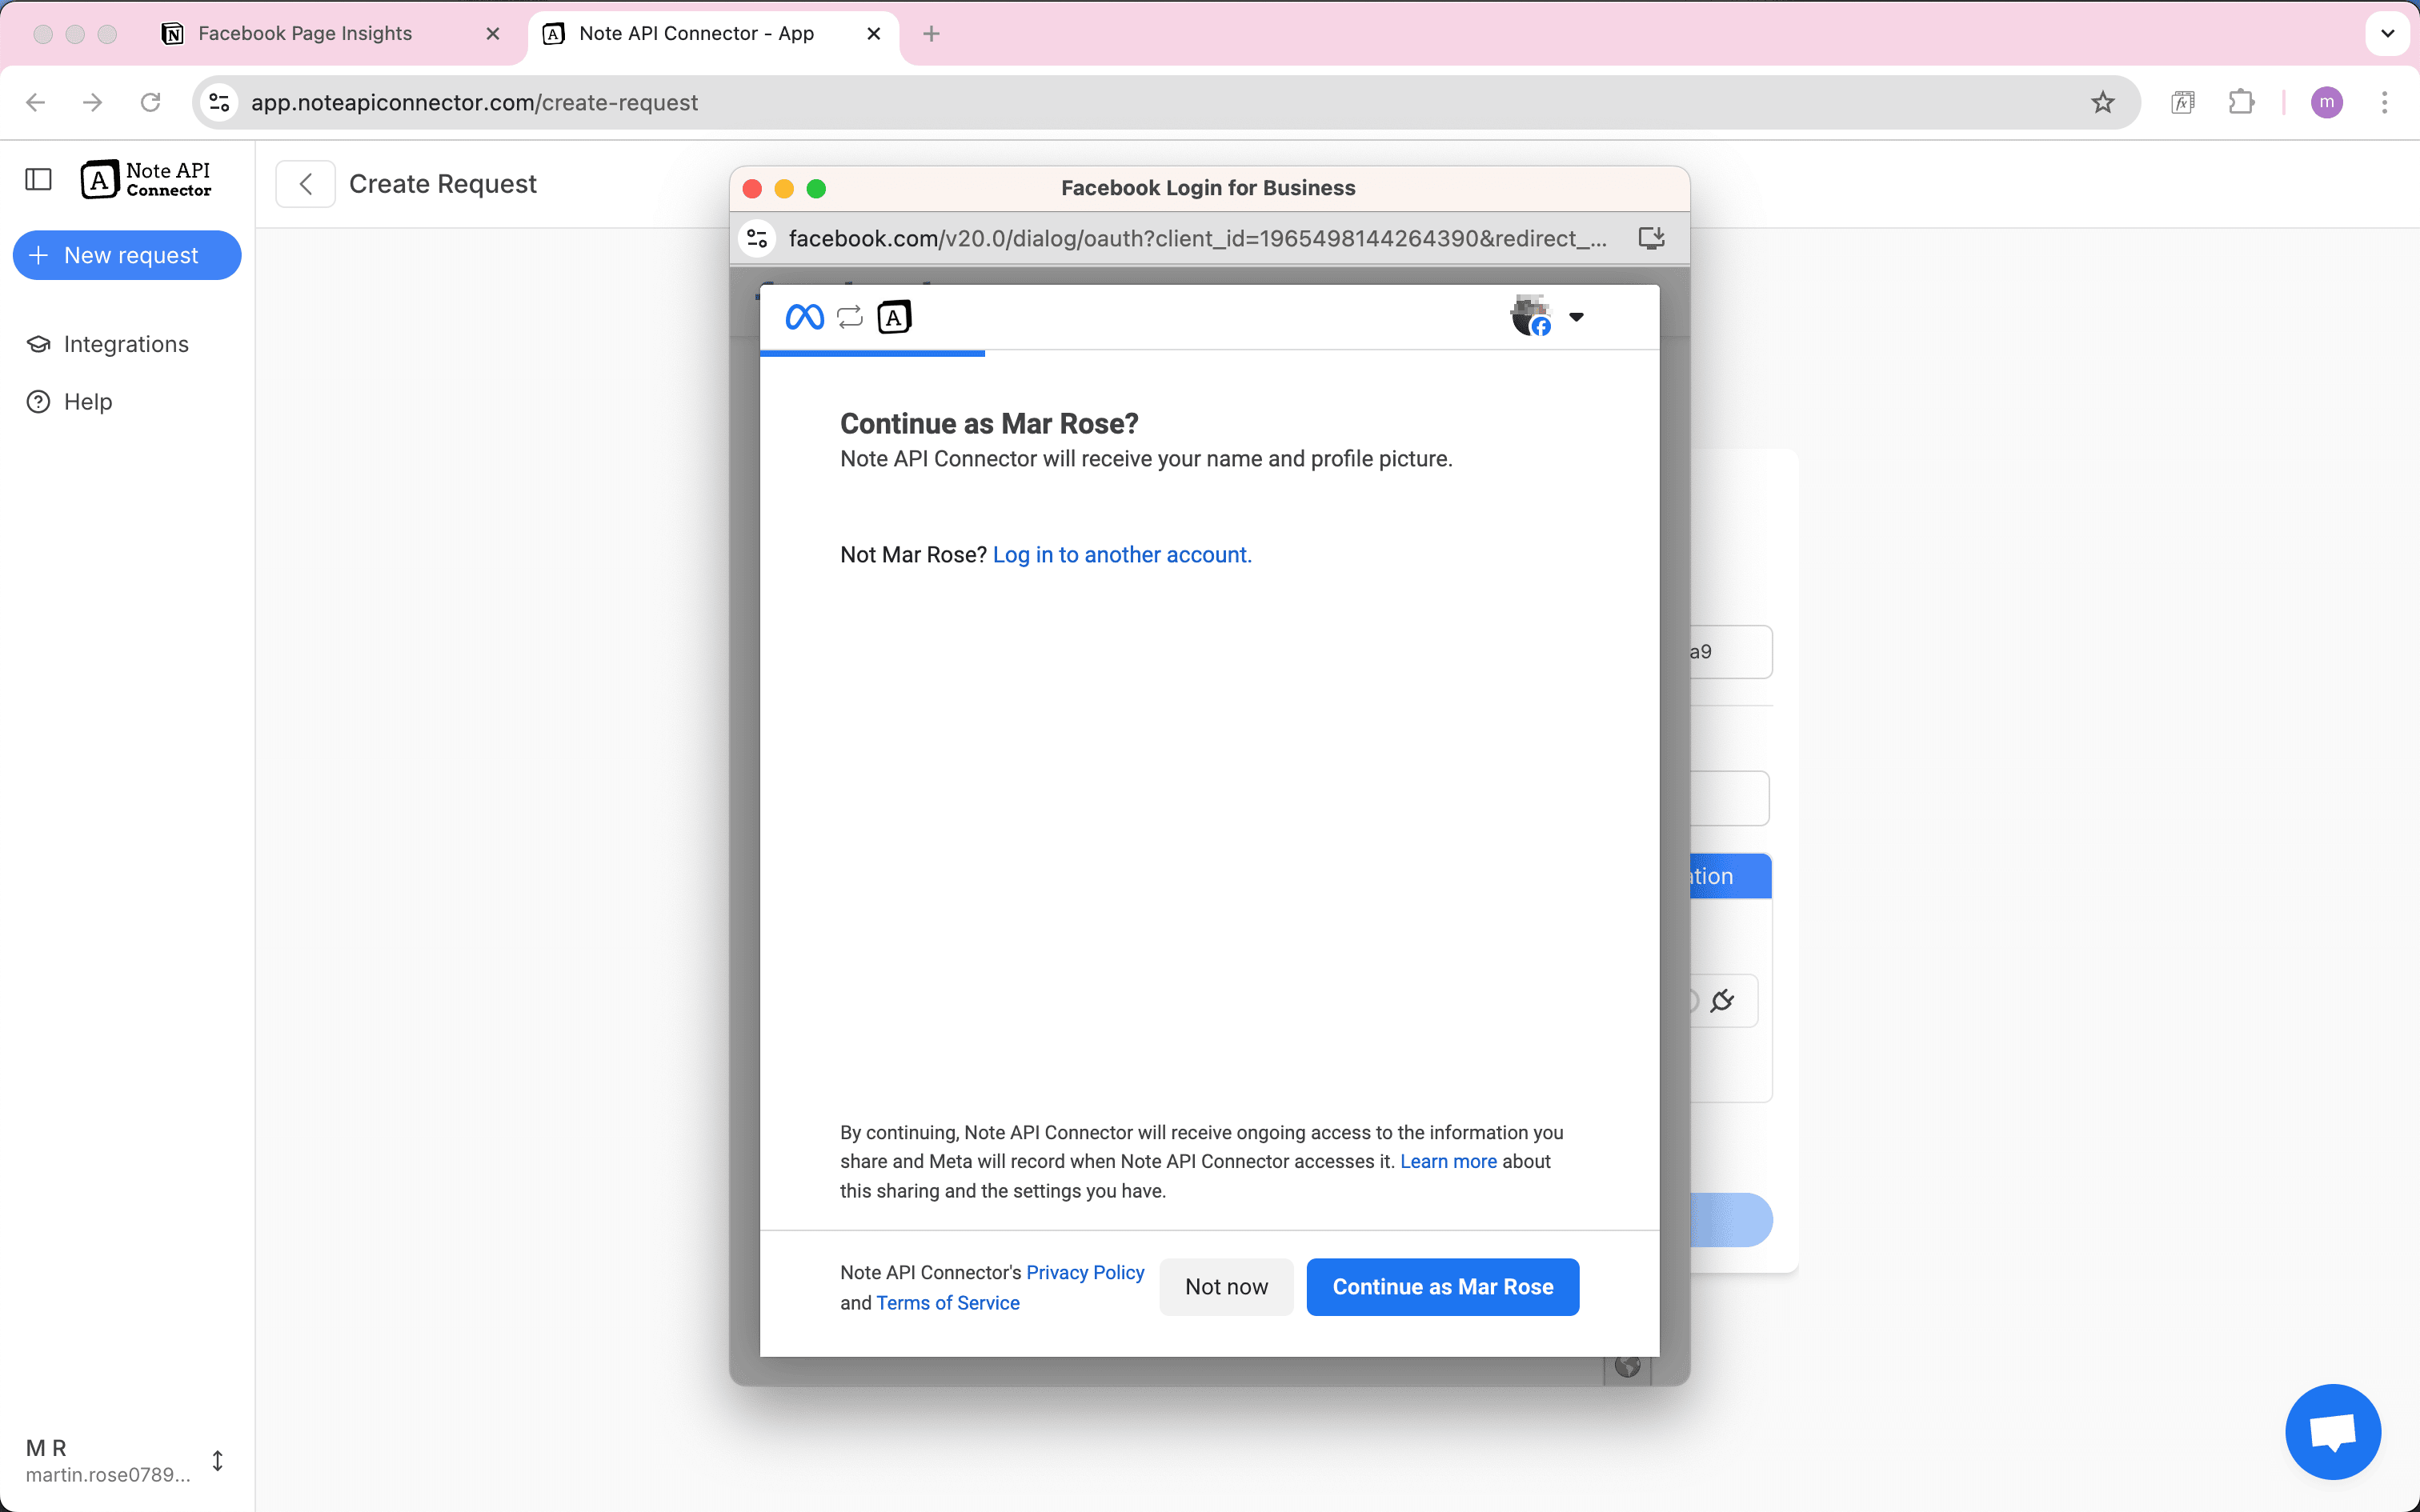Click the globe icon below the dialog
The width and height of the screenshot is (2420, 1512).
[x=1627, y=1365]
